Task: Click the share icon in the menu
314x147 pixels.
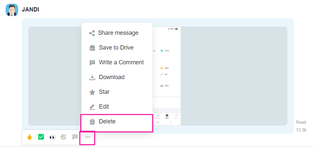Action: pyautogui.click(x=92, y=33)
